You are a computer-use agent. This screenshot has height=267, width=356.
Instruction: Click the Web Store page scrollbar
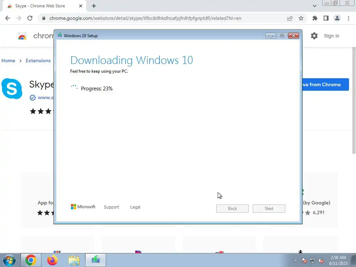tap(354, 100)
